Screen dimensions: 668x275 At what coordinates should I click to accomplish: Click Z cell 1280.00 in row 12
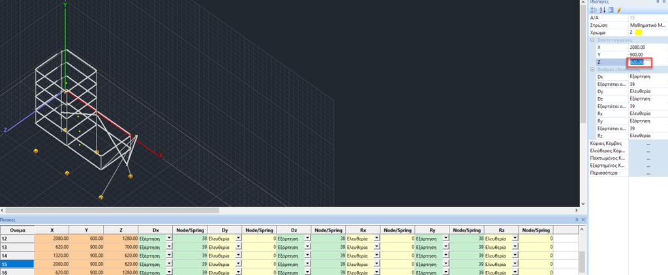tap(121, 239)
